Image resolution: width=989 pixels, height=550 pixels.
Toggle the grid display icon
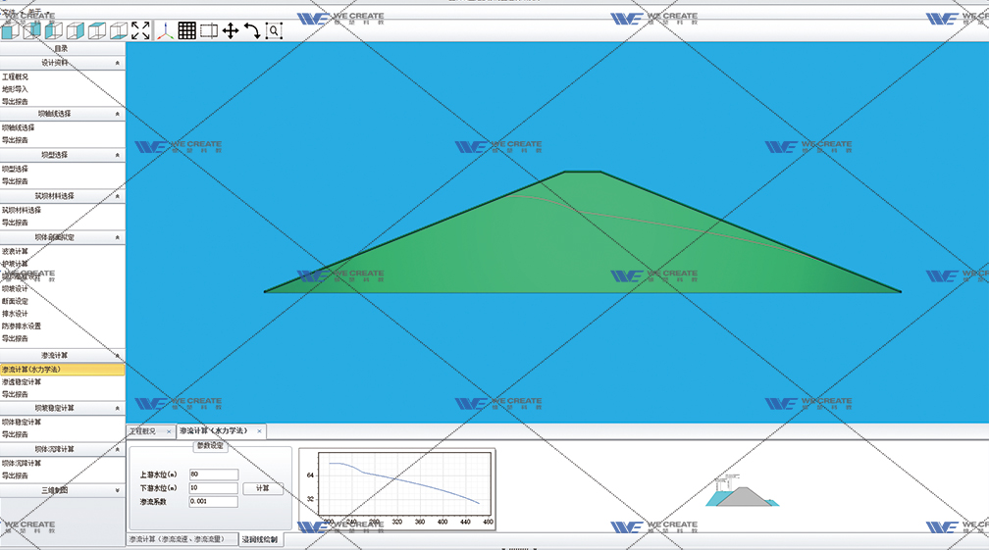186,30
